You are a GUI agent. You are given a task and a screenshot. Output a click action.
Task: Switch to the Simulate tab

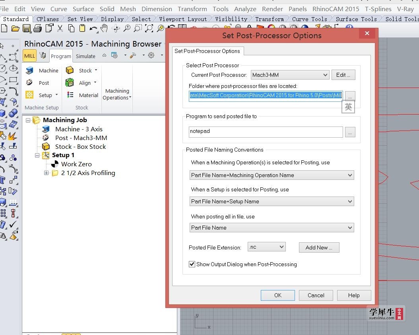point(85,56)
